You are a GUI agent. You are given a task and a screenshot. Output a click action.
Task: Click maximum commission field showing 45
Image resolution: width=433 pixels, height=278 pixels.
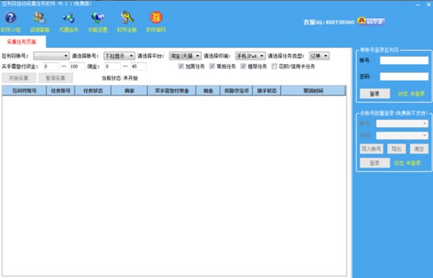[139, 66]
